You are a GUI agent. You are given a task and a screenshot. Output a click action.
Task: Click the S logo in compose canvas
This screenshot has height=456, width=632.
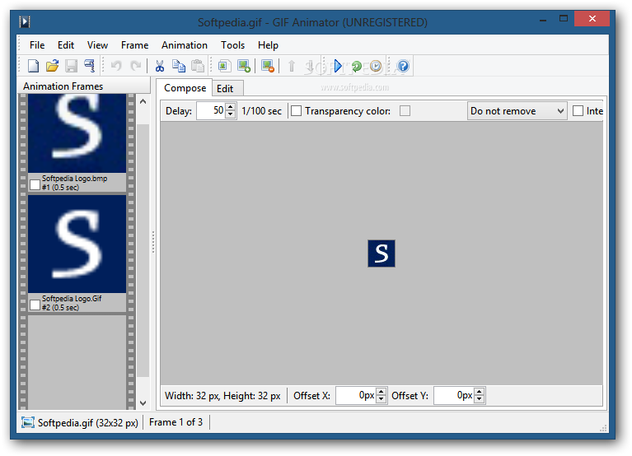tap(382, 254)
